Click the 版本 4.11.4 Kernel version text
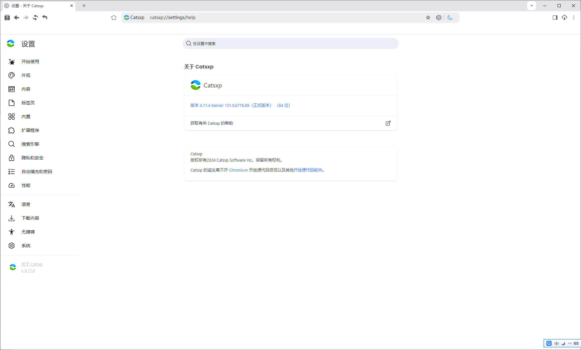The width and height of the screenshot is (581, 350). (240, 105)
